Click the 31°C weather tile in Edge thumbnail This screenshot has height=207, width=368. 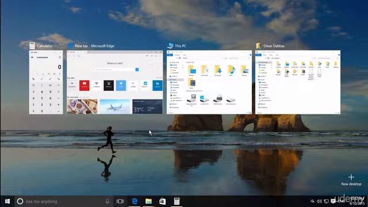[147, 106]
